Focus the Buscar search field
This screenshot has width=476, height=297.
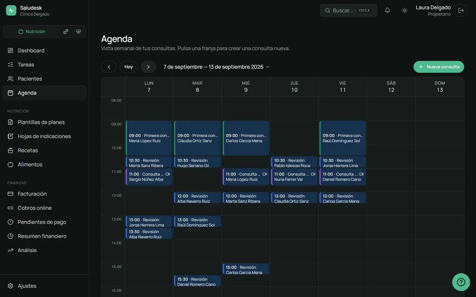(348, 10)
